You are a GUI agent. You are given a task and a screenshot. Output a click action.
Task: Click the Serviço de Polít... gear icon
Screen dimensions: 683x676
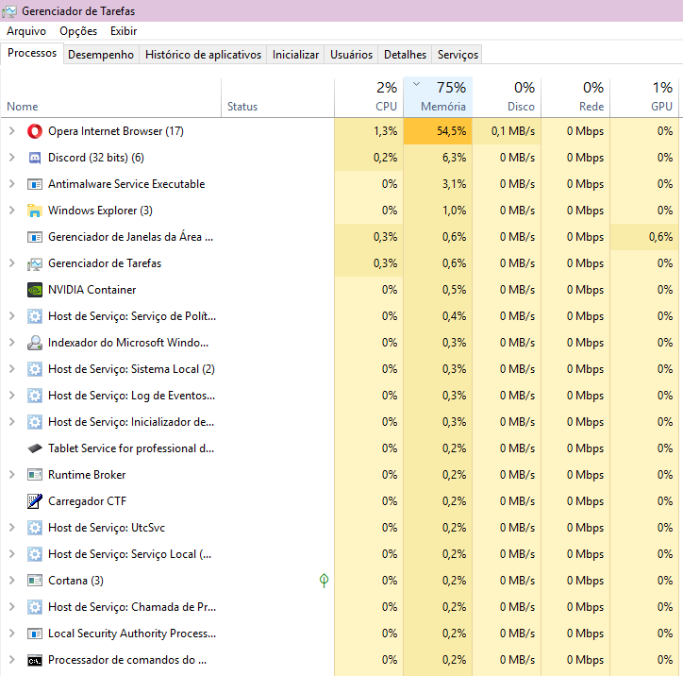click(x=34, y=316)
